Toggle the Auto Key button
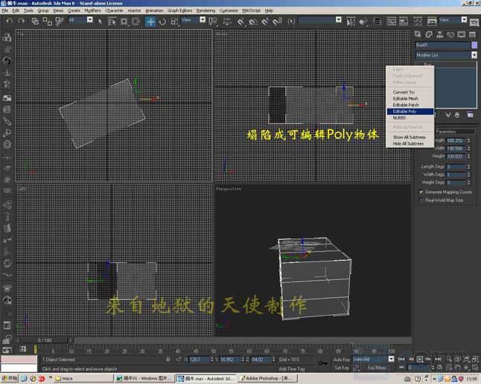 point(342,359)
